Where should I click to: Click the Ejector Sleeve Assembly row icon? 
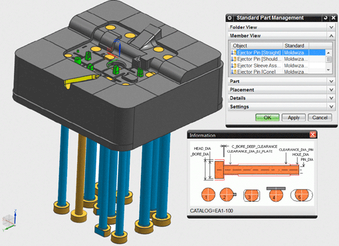coord(234,66)
